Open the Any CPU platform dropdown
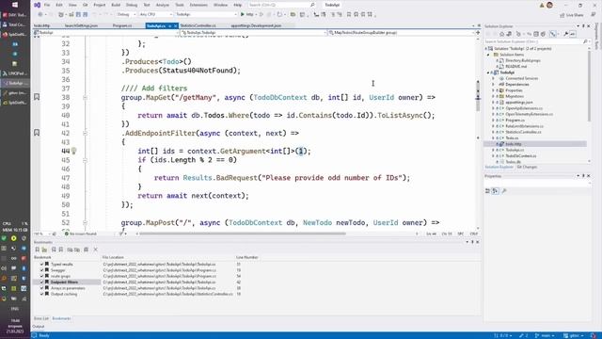Image resolution: width=602 pixels, height=339 pixels. pyautogui.click(x=156, y=14)
